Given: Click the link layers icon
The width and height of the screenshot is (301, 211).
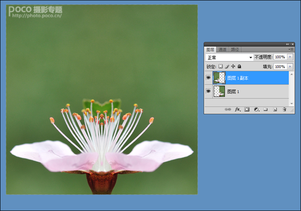Looking at the screenshot, I should click(x=227, y=109).
